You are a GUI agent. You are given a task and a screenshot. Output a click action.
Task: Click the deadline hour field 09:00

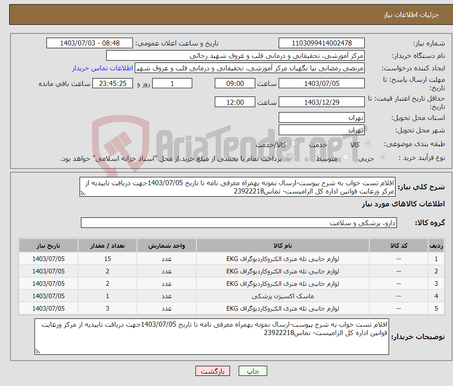point(235,84)
